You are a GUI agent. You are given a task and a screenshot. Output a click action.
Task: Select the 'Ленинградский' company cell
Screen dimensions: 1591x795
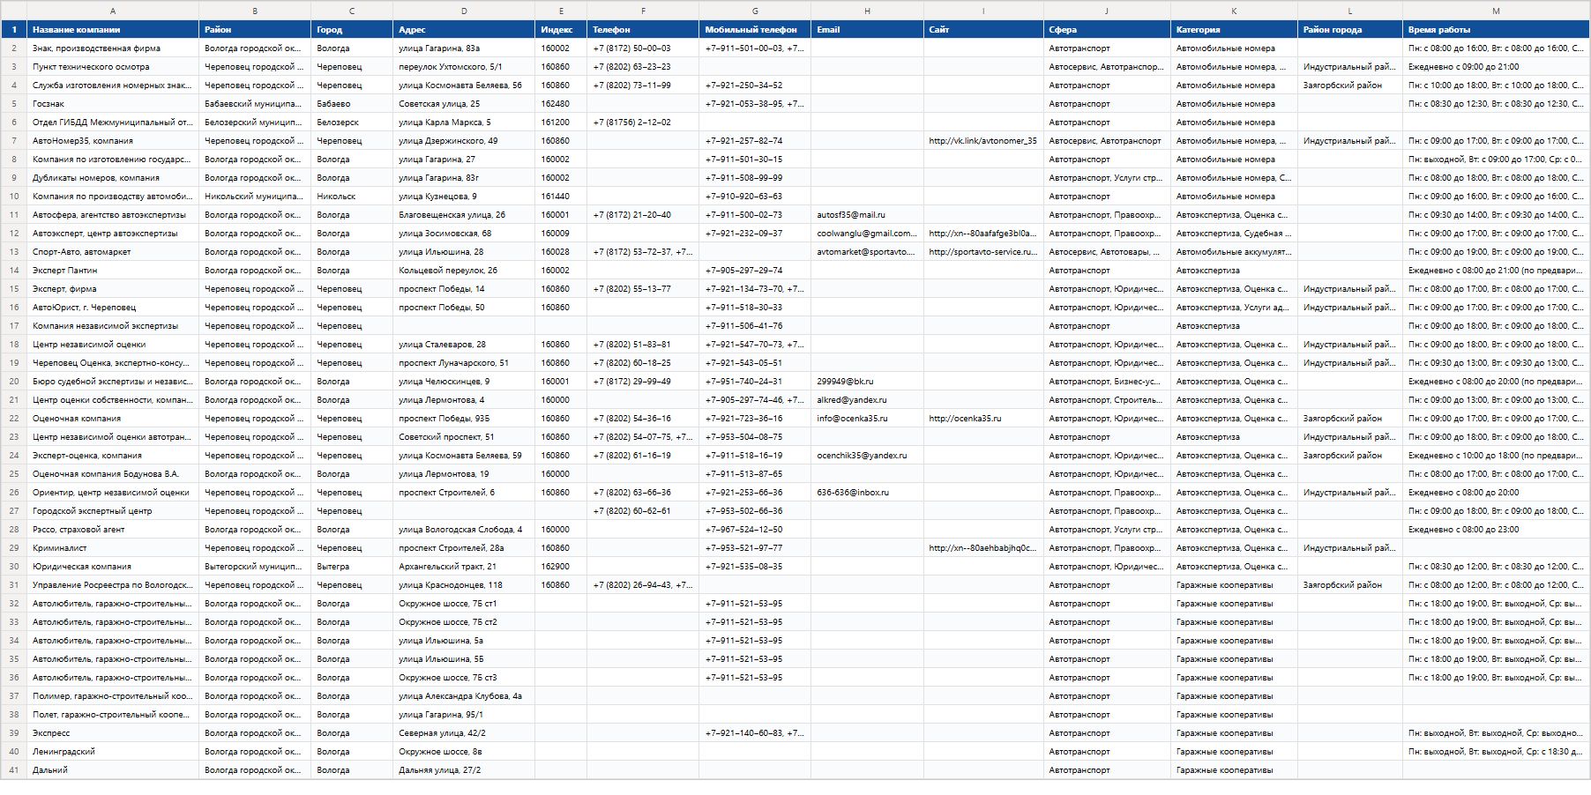(113, 752)
